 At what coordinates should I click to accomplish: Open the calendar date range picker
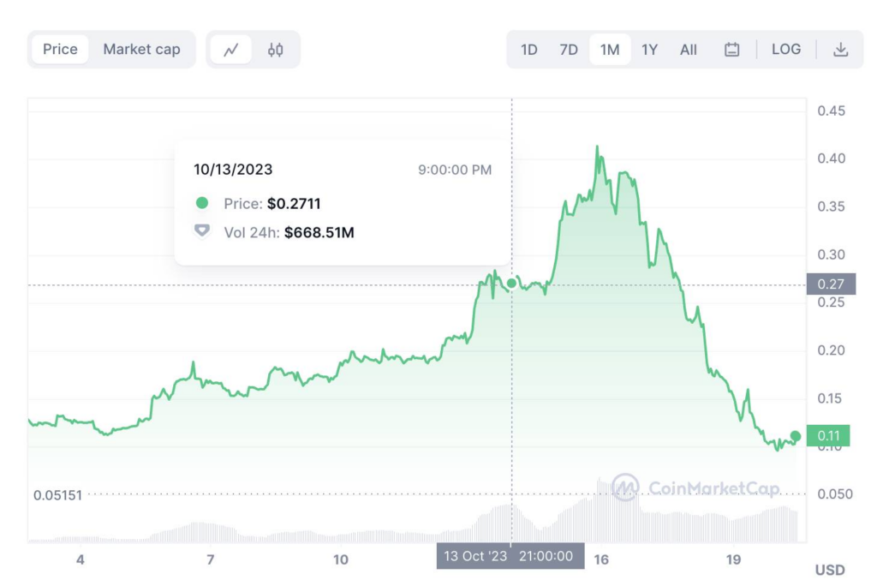point(731,50)
